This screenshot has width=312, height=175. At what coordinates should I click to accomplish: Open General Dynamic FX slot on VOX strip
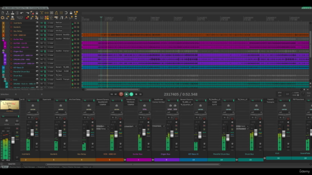(x=103, y=100)
